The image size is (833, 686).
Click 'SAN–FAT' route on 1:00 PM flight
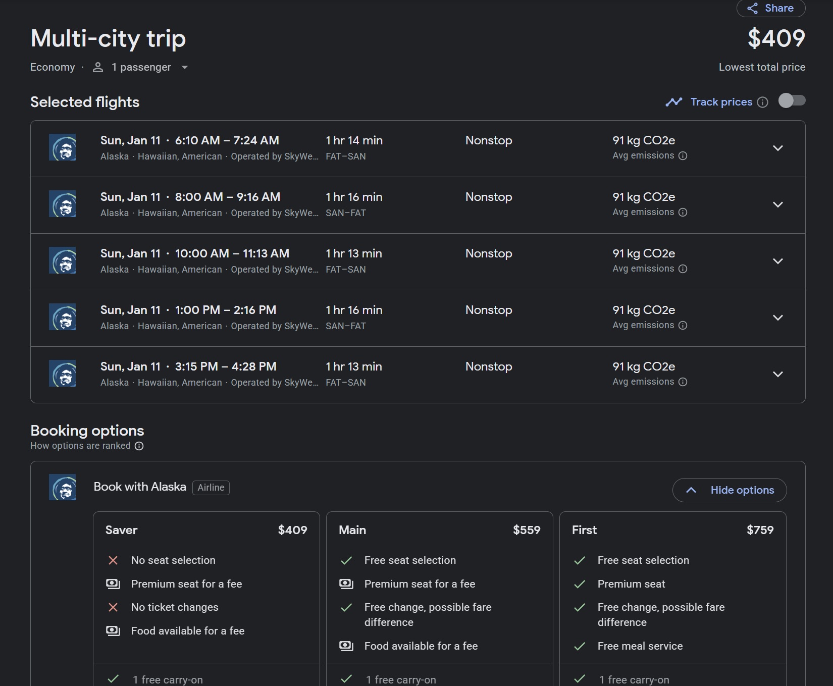[x=346, y=326]
